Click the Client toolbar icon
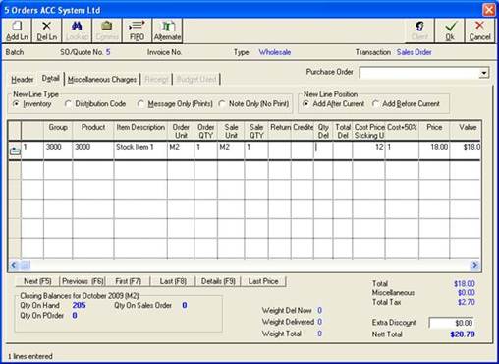Viewport: 499px width, 364px height. point(419,30)
